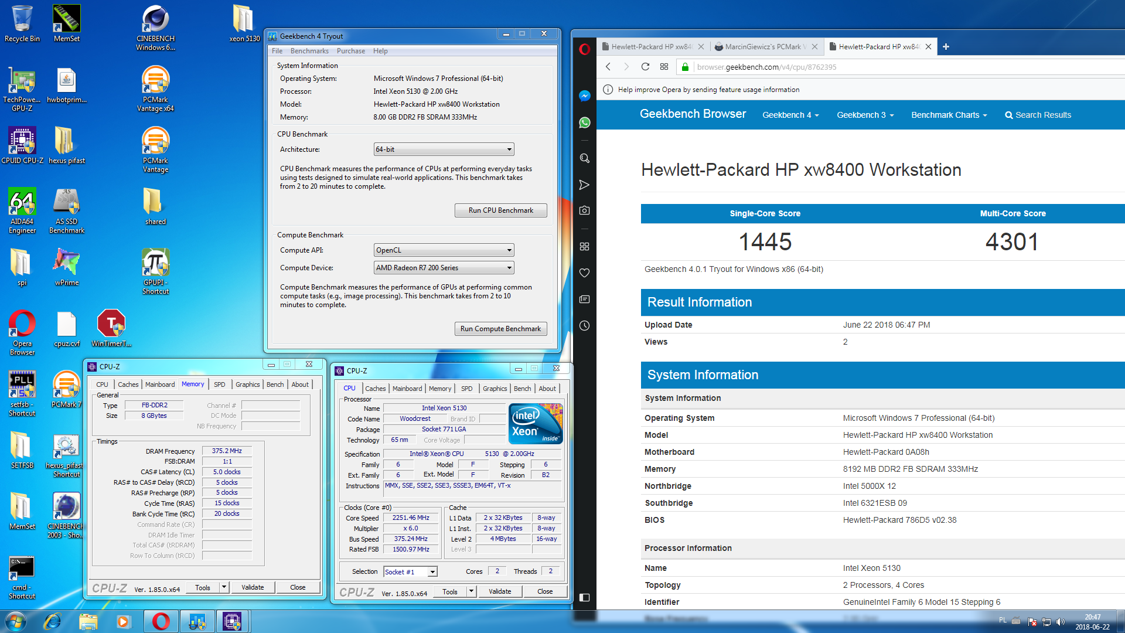Open PCMark 7 desktop icon
This screenshot has height=633, width=1125.
(66, 389)
